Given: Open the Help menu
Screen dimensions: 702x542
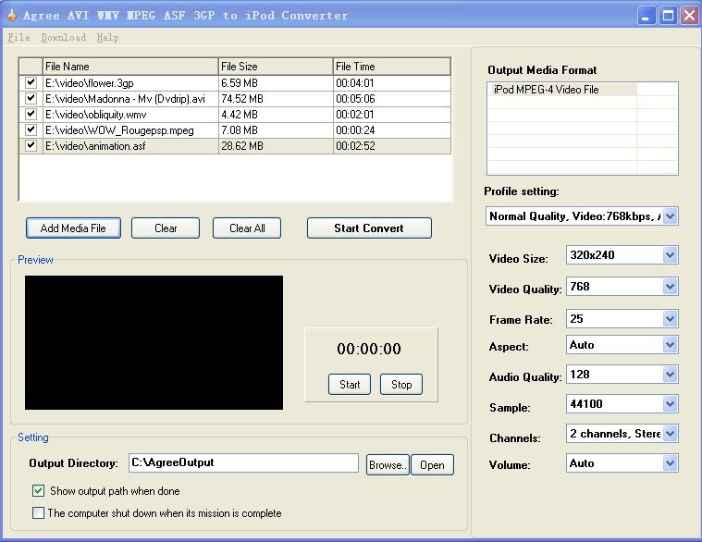Looking at the screenshot, I should click(107, 38).
